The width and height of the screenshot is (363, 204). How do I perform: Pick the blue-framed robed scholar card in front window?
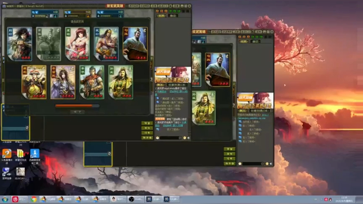pos(135,44)
